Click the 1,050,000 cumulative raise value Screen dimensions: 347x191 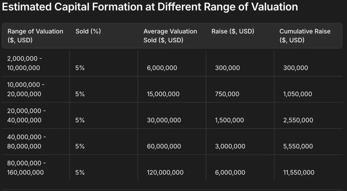tap(298, 94)
